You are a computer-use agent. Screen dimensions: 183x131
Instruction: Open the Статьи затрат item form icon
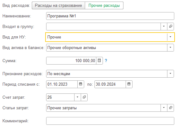[171, 108]
